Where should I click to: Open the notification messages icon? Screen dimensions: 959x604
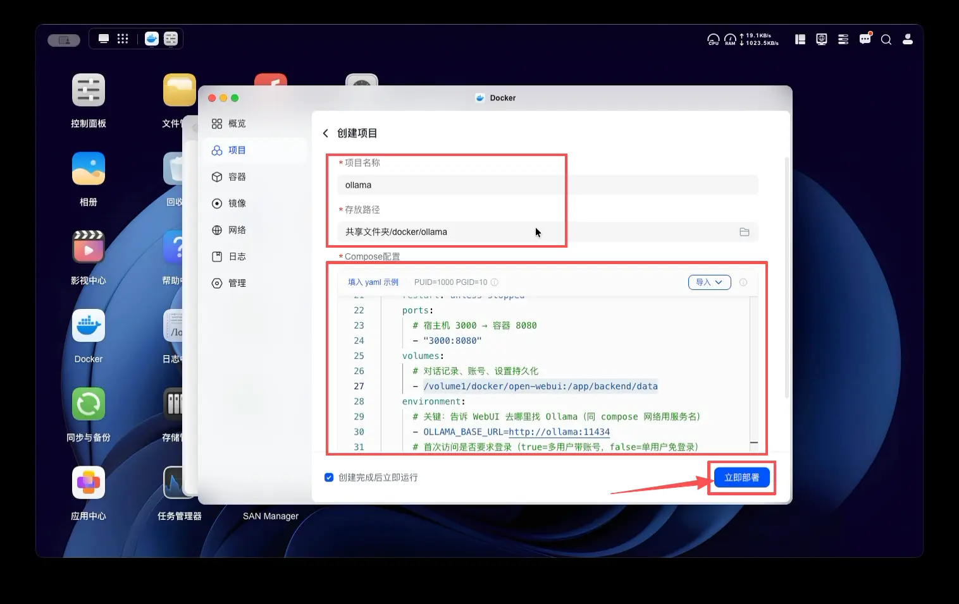point(865,39)
